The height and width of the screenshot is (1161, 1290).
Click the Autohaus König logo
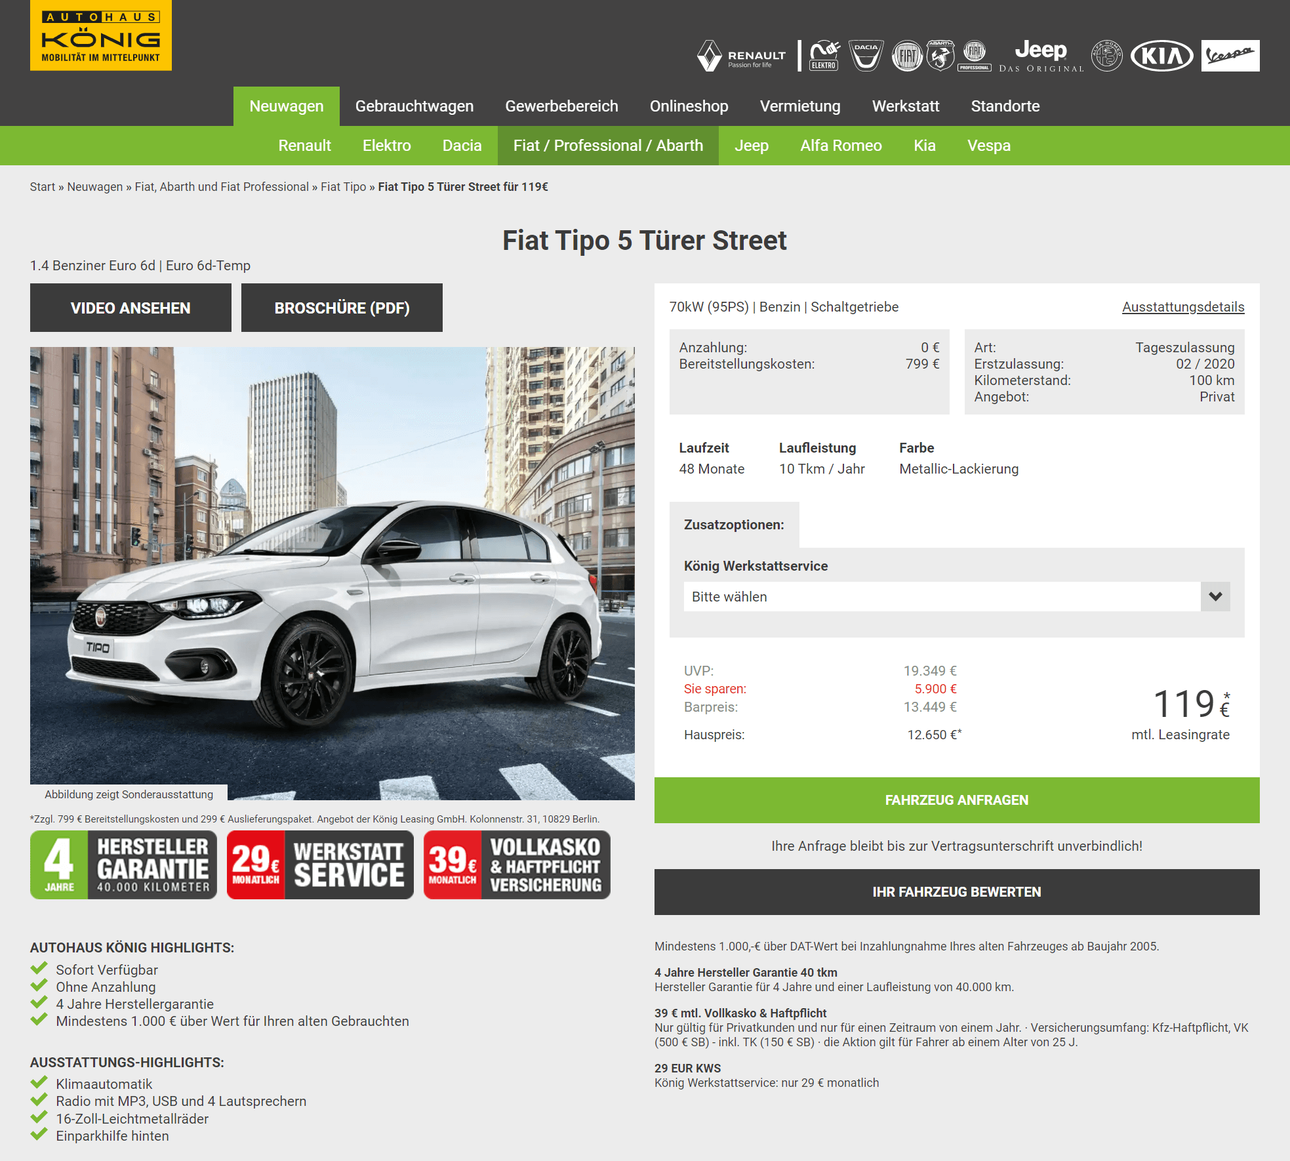coord(101,35)
